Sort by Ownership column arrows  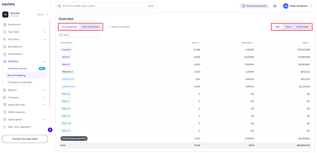(253, 43)
